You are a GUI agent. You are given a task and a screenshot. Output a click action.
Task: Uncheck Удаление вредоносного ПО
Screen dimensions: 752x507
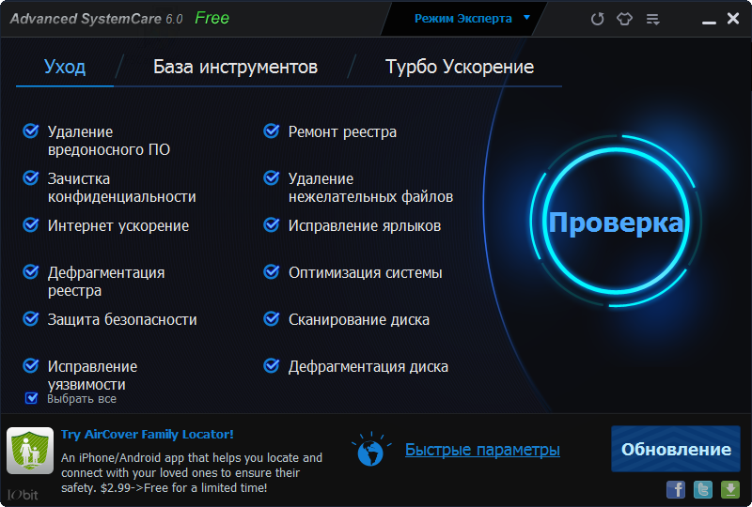click(31, 131)
